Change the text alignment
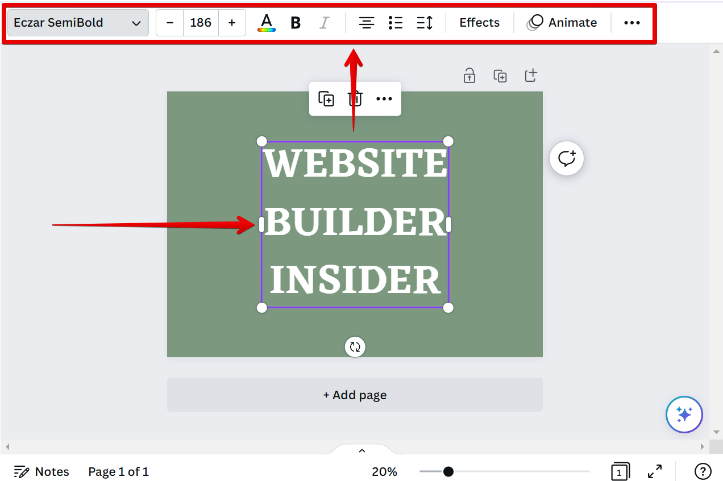 tap(366, 23)
